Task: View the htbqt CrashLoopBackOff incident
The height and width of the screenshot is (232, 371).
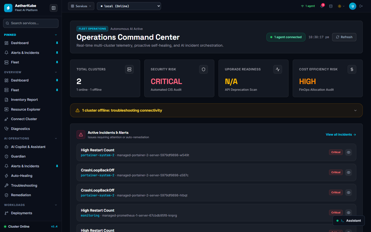Action: (349, 193)
